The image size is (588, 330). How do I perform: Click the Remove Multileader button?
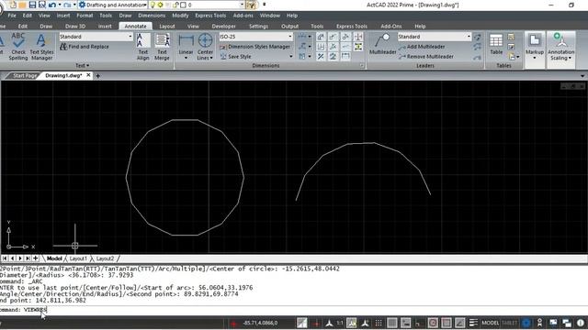tap(426, 57)
